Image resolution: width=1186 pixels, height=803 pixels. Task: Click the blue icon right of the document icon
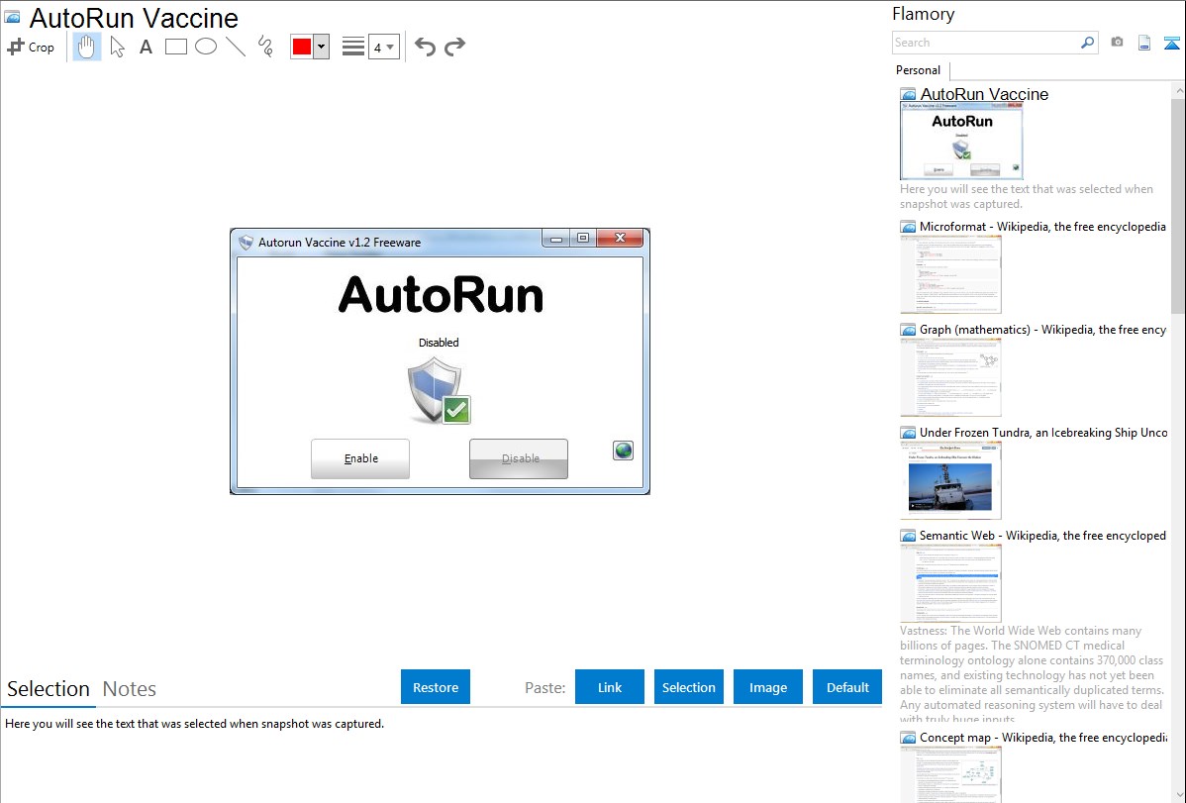(1171, 43)
